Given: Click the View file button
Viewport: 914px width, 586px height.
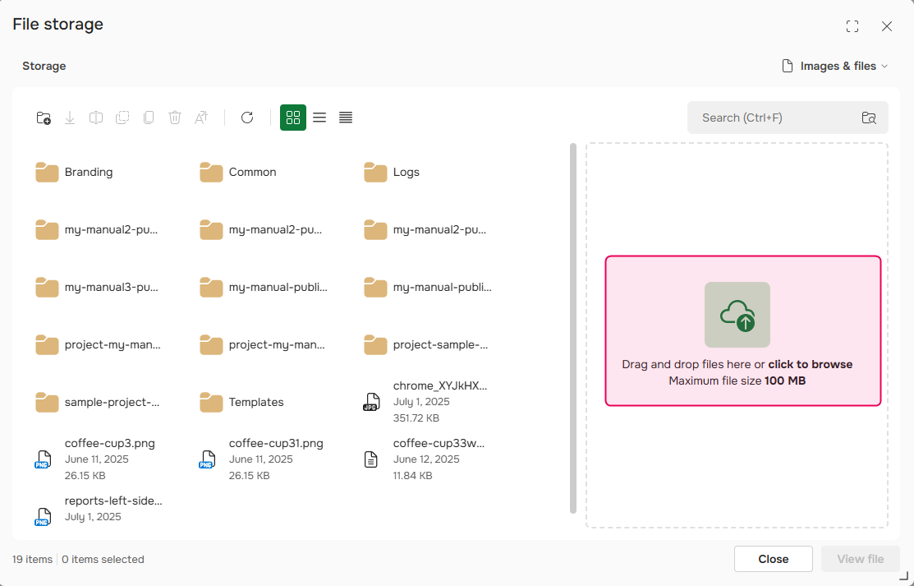Looking at the screenshot, I should (x=861, y=559).
